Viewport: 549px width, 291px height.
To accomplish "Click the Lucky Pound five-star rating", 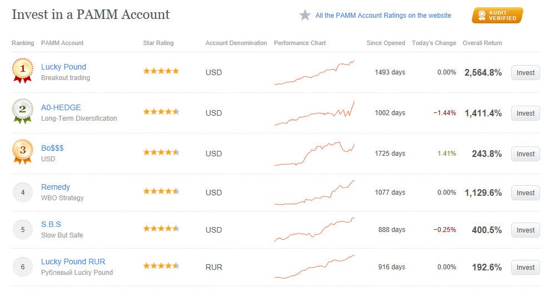I will click(161, 71).
